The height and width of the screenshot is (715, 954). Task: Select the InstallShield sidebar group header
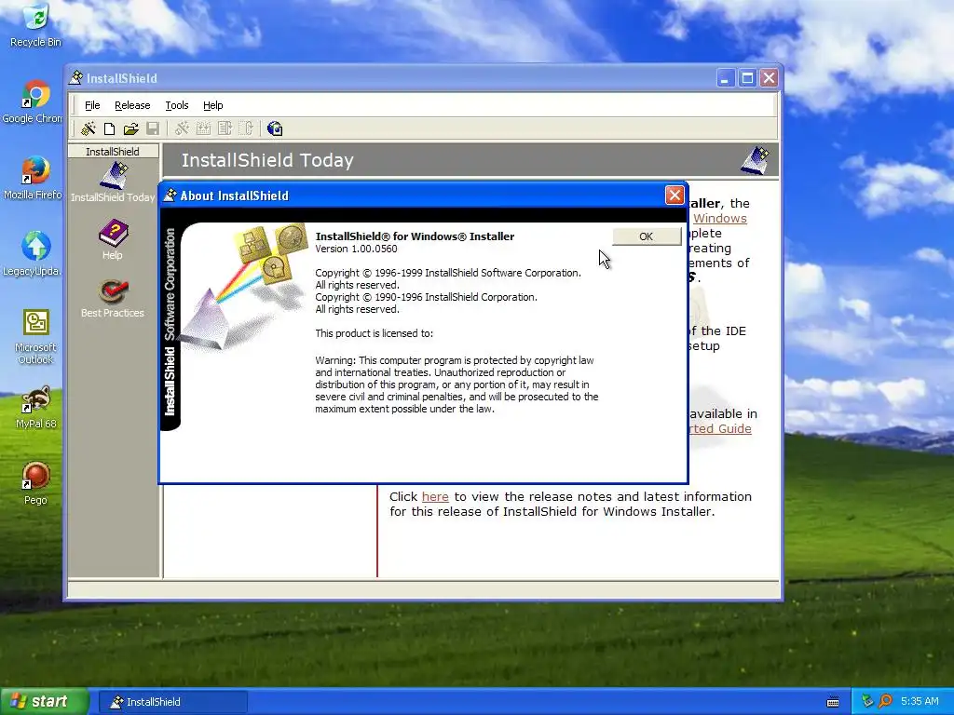coord(113,152)
